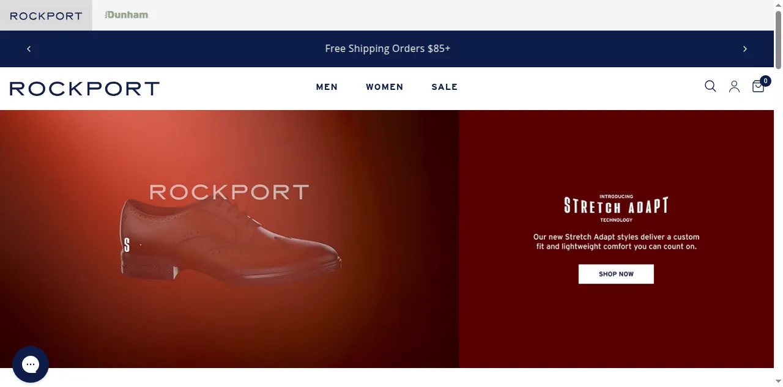
Task: Open the shopping bag cart icon
Action: coord(758,87)
